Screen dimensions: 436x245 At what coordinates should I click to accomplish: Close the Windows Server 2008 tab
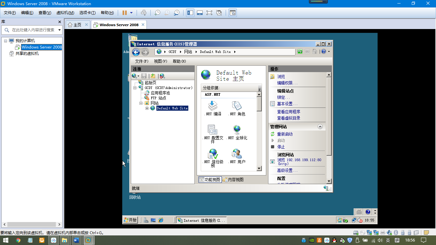(x=143, y=25)
